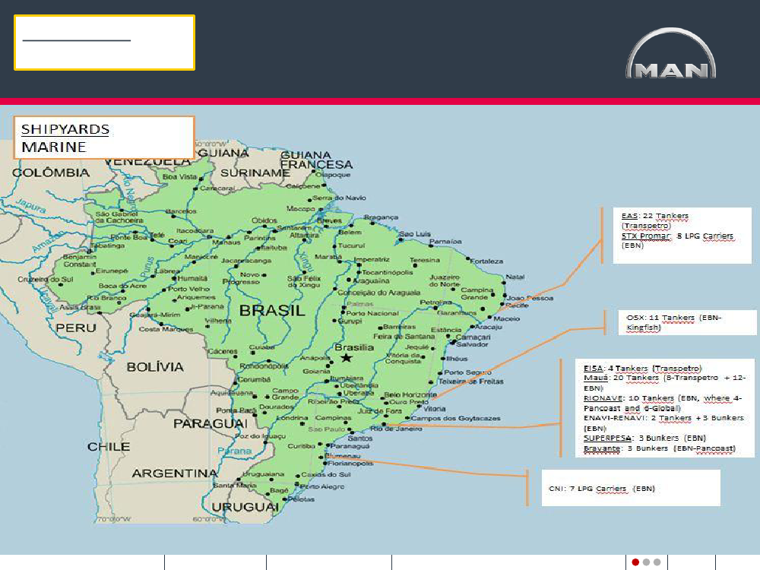Click the Florianópolis city label
This screenshot has height=570, width=760.
(350, 464)
